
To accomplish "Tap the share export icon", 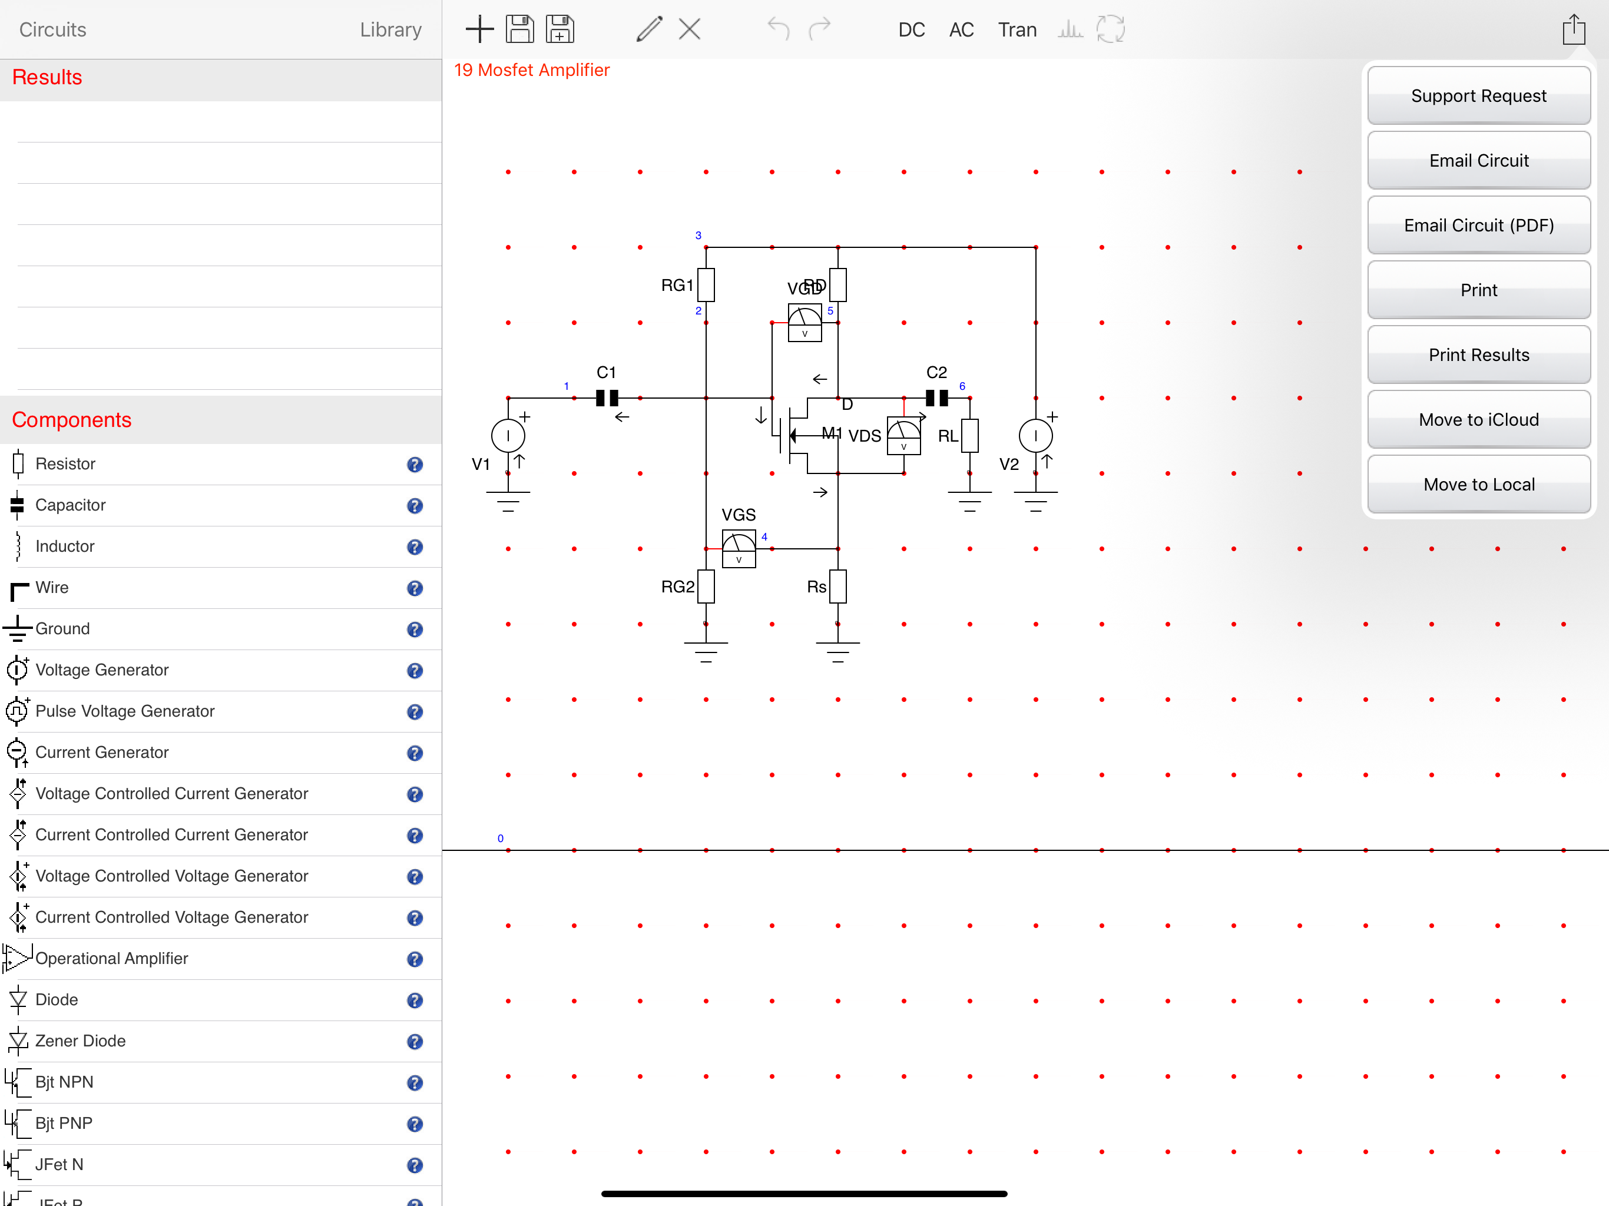I will click(x=1574, y=30).
